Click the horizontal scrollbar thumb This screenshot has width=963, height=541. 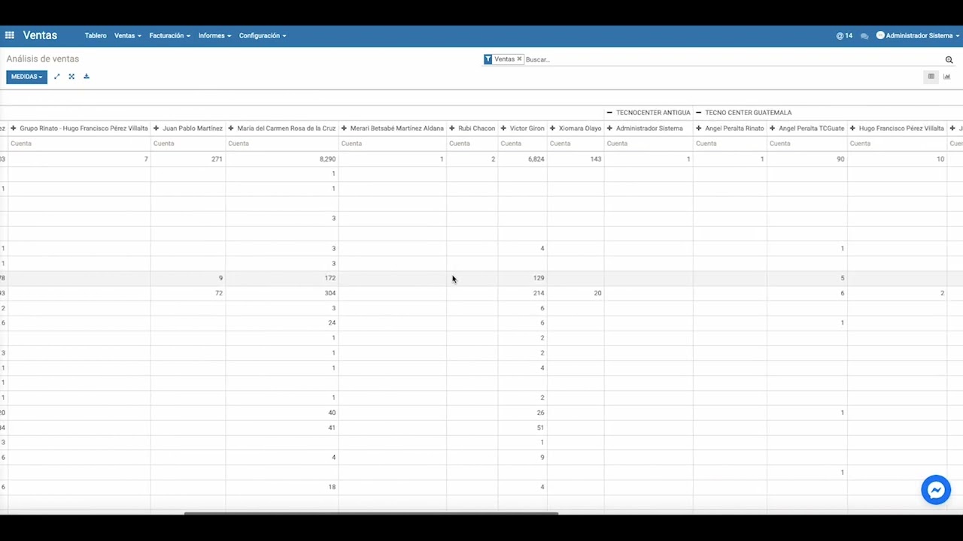pyautogui.click(x=371, y=514)
